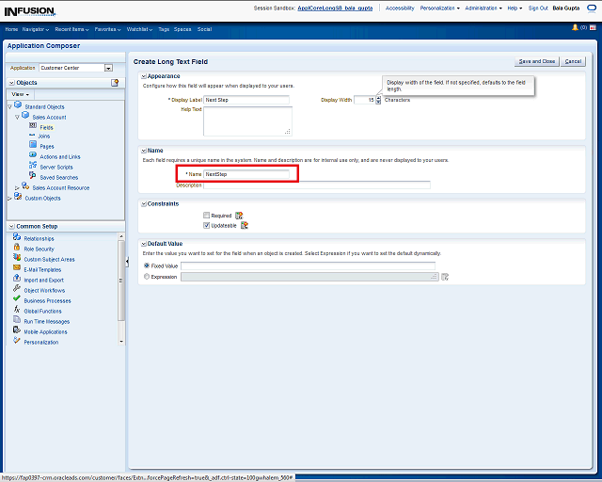Open the Administration menu
Viewport: 602px width, 482px height.
(483, 8)
